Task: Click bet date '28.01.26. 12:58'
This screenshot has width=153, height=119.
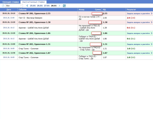Action: (9, 53)
